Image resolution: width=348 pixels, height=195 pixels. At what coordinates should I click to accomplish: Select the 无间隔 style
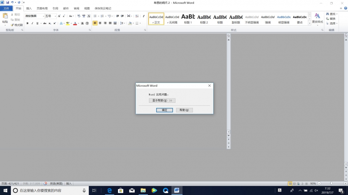coord(172,19)
